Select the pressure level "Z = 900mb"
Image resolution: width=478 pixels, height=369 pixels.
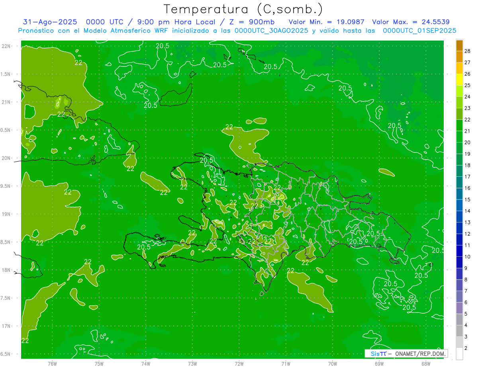click(251, 22)
